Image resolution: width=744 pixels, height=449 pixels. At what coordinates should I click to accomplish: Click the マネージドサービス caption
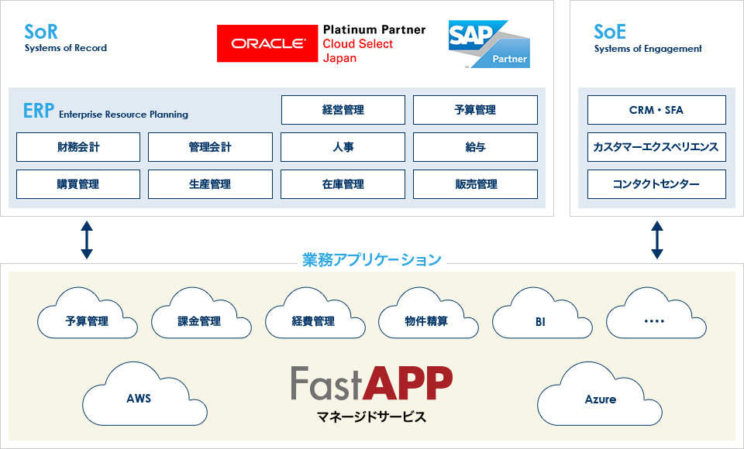point(371,416)
